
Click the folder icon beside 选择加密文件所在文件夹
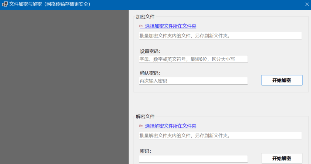[x=141, y=26]
